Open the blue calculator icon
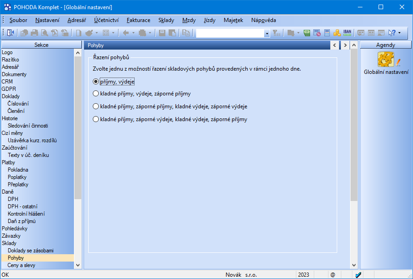 click(x=327, y=33)
